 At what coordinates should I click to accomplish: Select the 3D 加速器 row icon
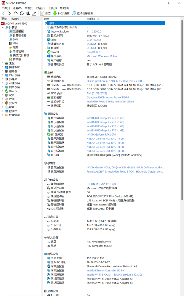tap(49, 134)
